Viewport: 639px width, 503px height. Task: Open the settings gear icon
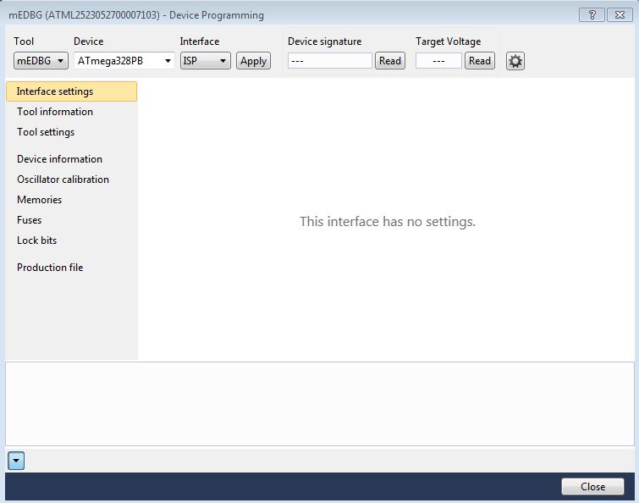pos(515,61)
